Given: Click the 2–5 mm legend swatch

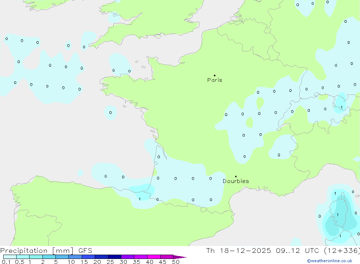Looking at the screenshot, I should click(49, 257).
